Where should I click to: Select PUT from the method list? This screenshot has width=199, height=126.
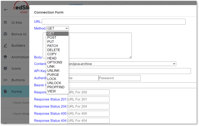click(57, 42)
